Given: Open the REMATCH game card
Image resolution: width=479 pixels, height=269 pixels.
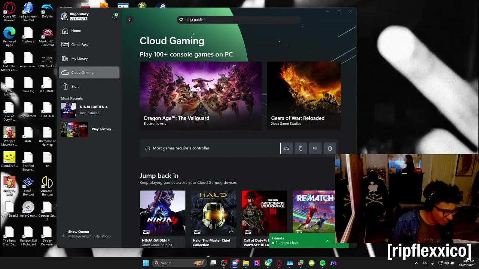Looking at the screenshot, I should click(314, 212).
